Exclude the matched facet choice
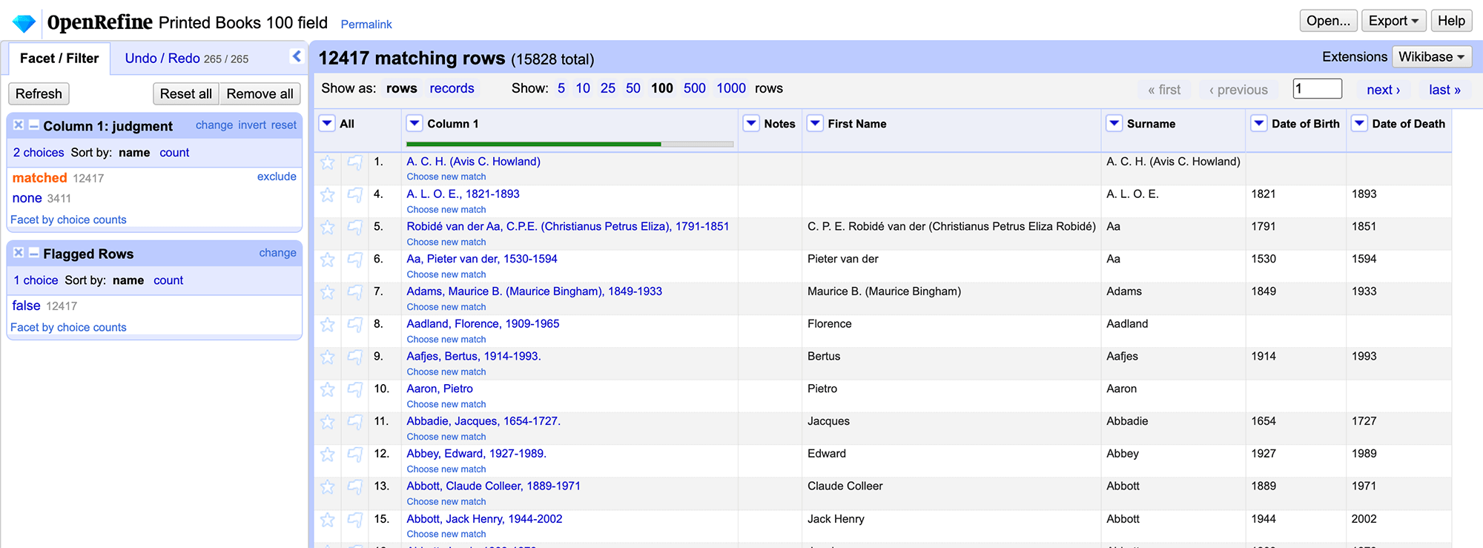Screen dimensions: 1483x548 (x=277, y=176)
